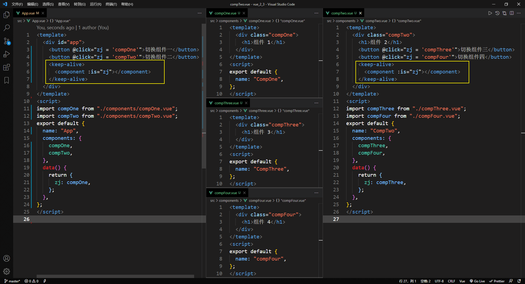This screenshot has width=525, height=284.
Task: Open the Search view in activity bar
Action: click(x=7, y=28)
